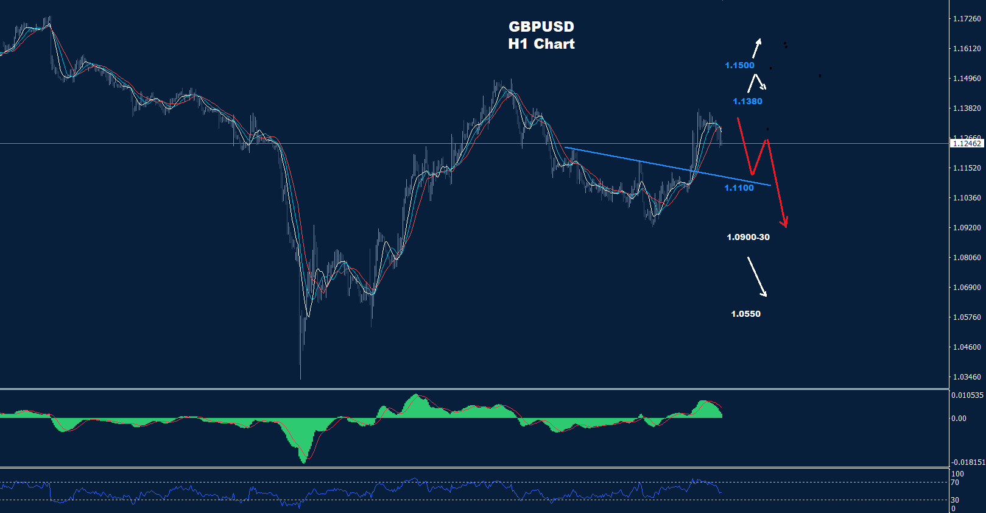986x513 pixels.
Task: Click current price tag 1.12462 on axis
Action: click(967, 144)
